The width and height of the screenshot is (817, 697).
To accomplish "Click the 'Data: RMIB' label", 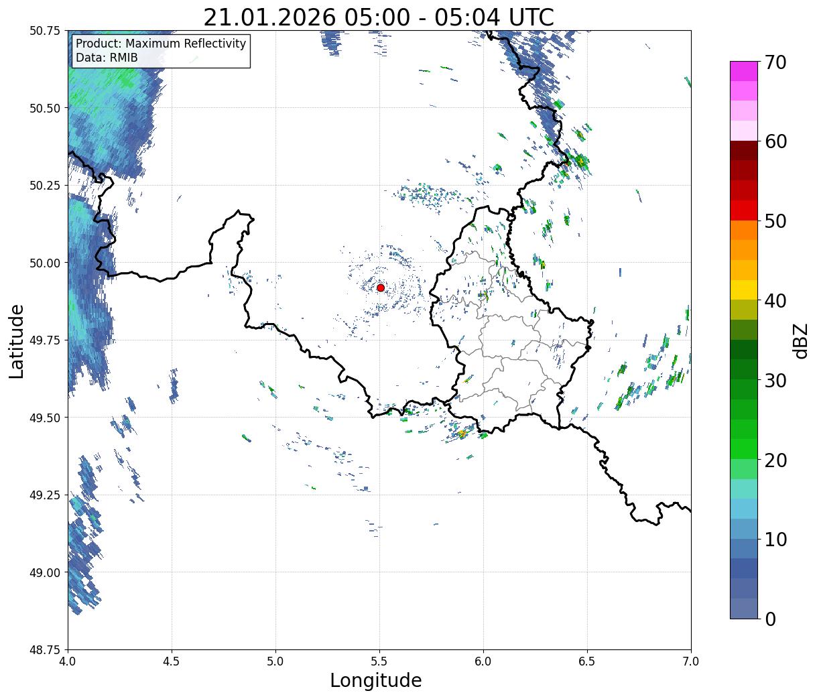I will [107, 58].
